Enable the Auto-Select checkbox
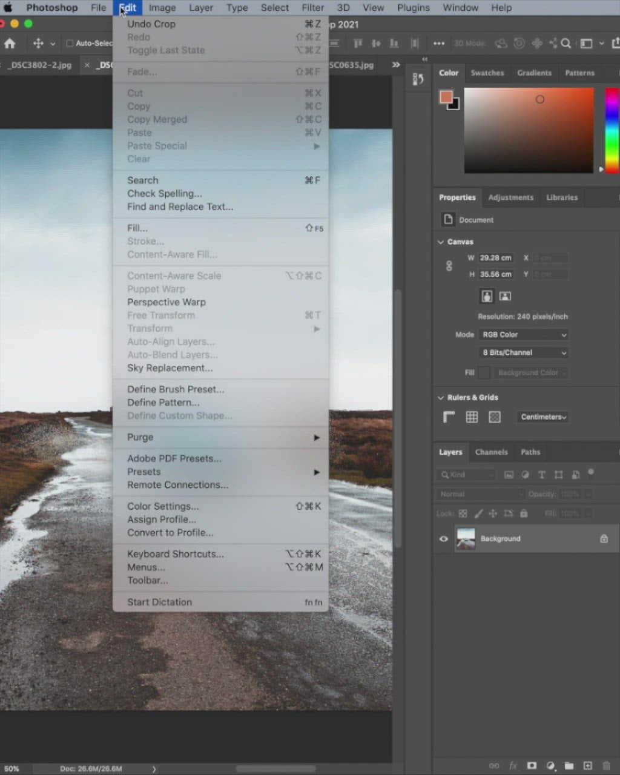620x775 pixels. [70, 44]
